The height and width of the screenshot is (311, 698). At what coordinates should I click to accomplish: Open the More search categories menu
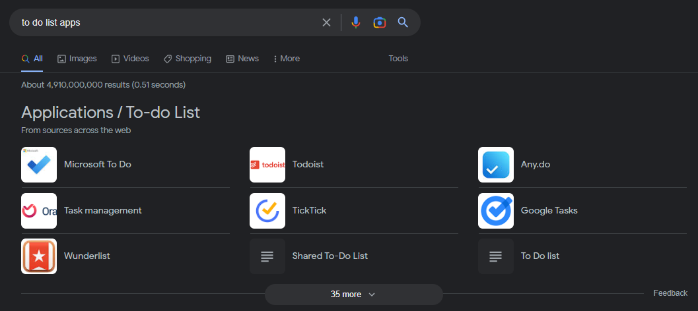tap(286, 59)
